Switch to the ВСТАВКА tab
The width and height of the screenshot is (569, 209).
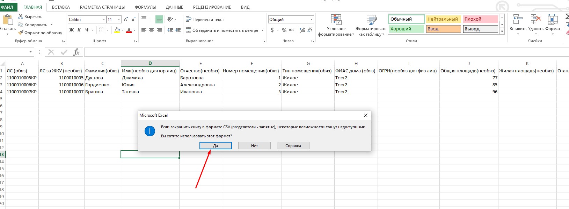pyautogui.click(x=61, y=7)
